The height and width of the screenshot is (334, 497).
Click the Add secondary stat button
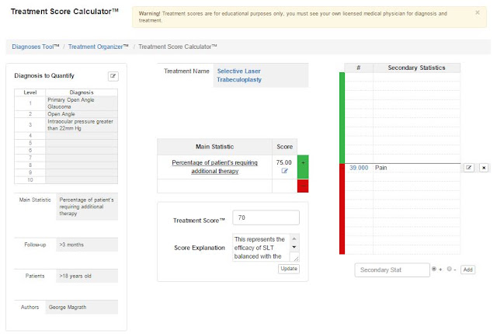(x=467, y=270)
